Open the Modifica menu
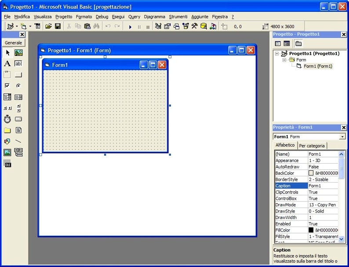The height and width of the screenshot is (267, 349). tap(22, 17)
